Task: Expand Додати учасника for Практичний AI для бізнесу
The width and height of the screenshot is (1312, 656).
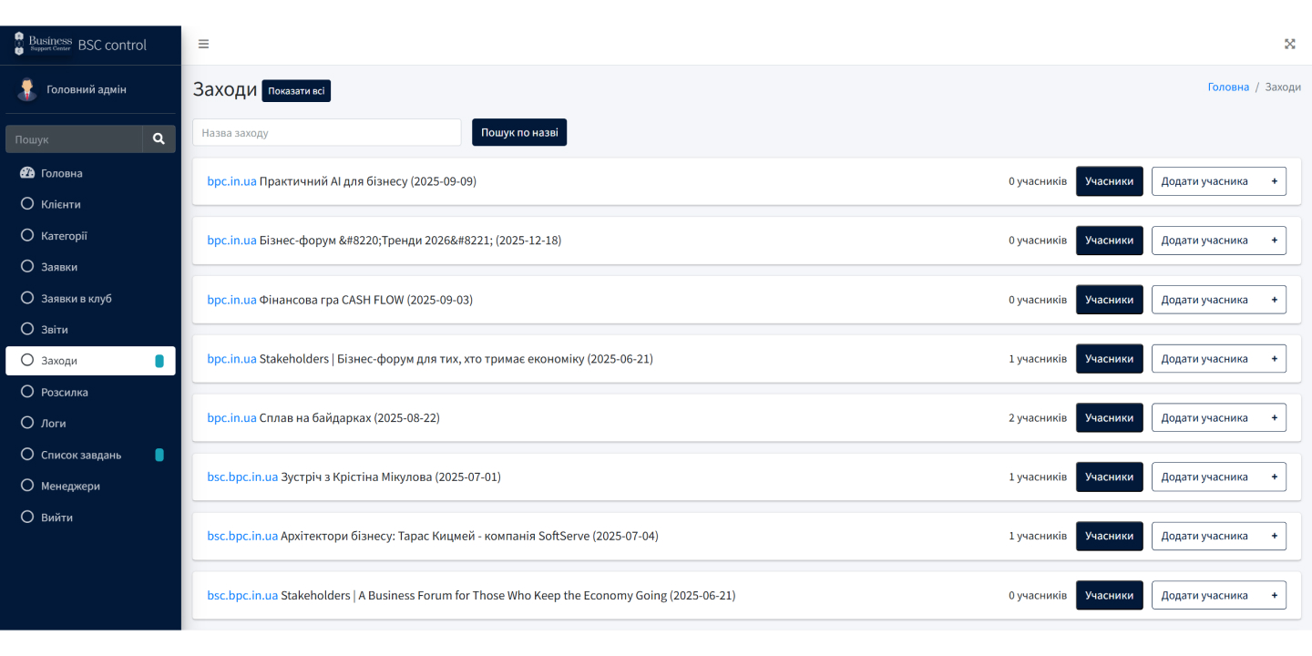Action: tap(1218, 181)
